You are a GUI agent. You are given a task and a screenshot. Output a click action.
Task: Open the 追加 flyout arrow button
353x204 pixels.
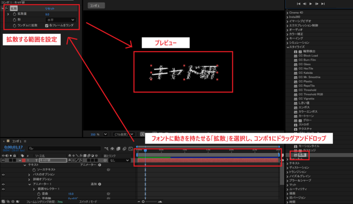100,184
